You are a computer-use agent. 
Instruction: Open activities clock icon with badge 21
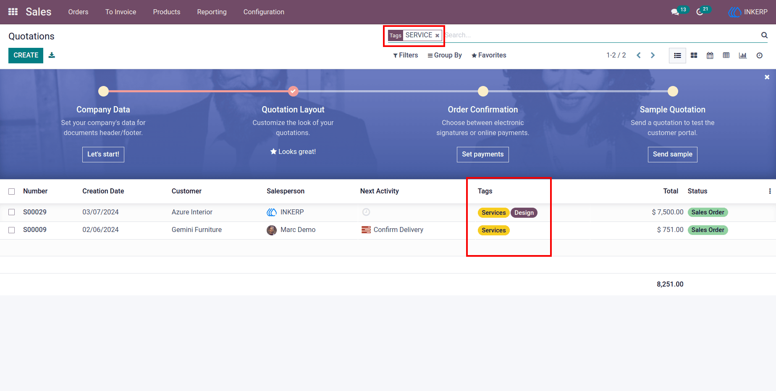(700, 12)
